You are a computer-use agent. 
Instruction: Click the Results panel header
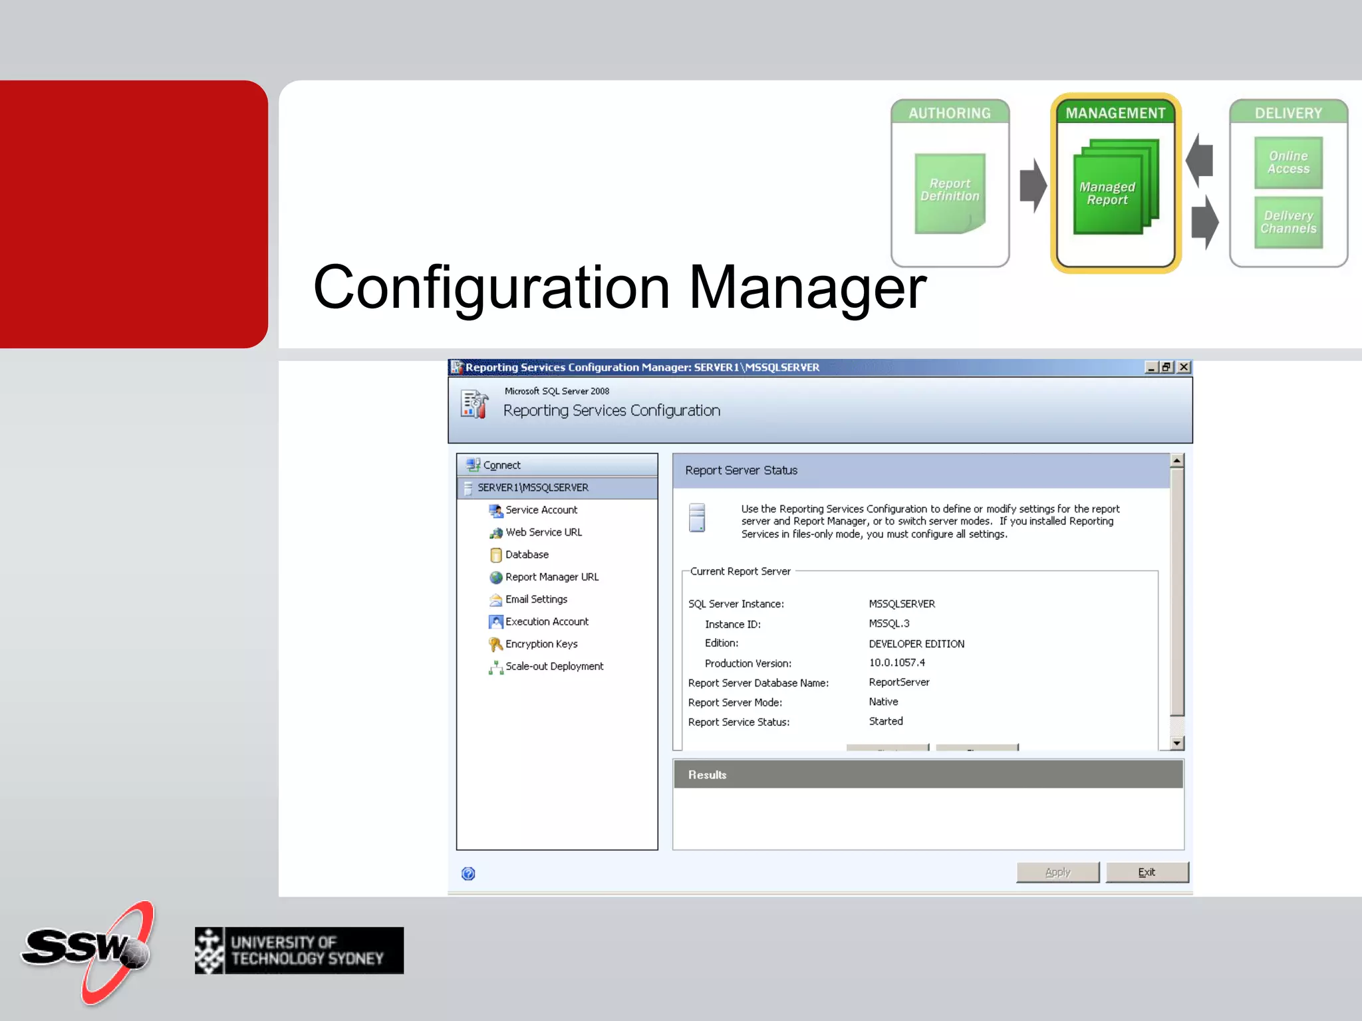[x=928, y=774]
